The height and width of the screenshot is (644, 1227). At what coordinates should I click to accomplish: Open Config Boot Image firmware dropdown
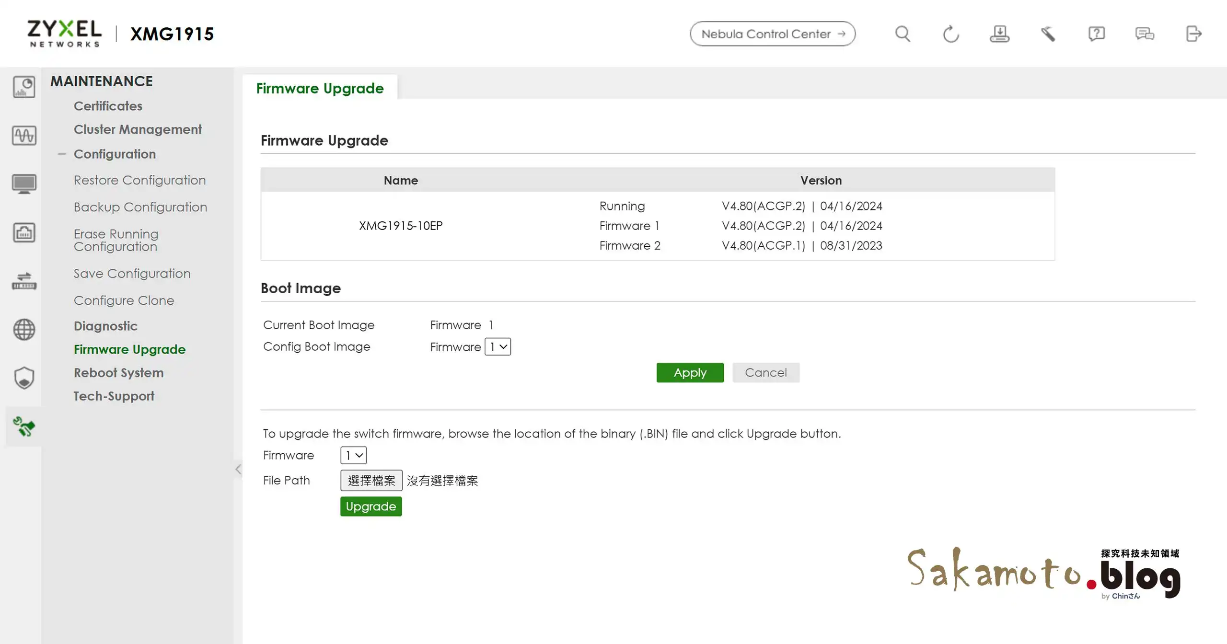[498, 347]
